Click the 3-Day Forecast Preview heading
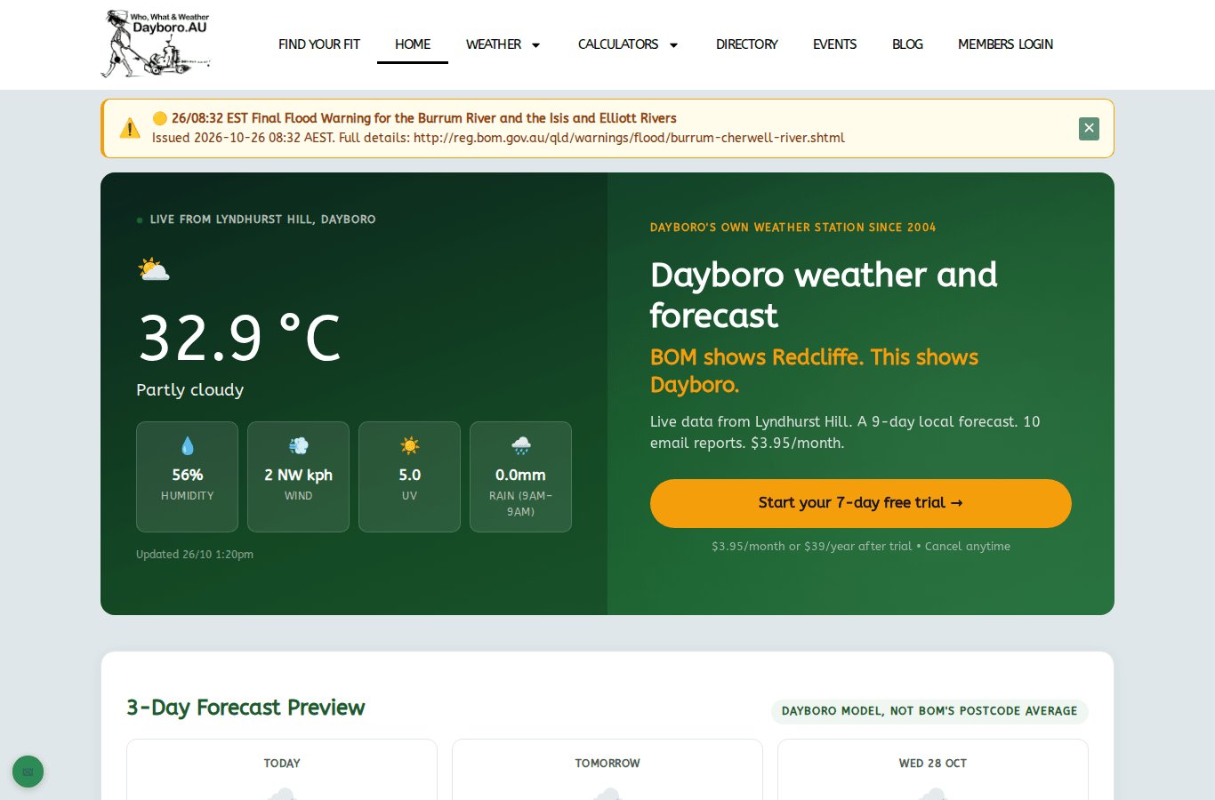 [x=246, y=708]
